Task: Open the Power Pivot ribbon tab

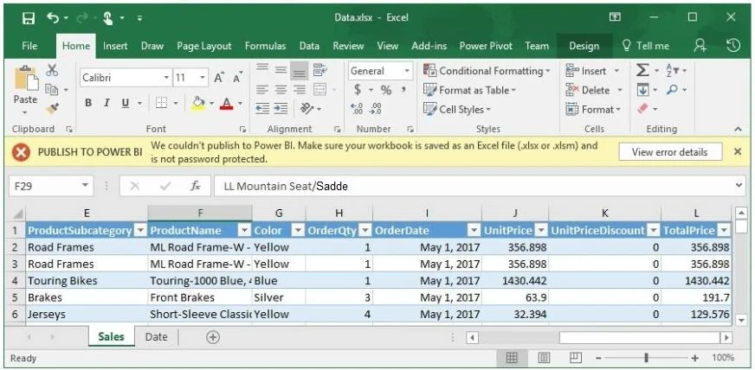Action: (486, 46)
